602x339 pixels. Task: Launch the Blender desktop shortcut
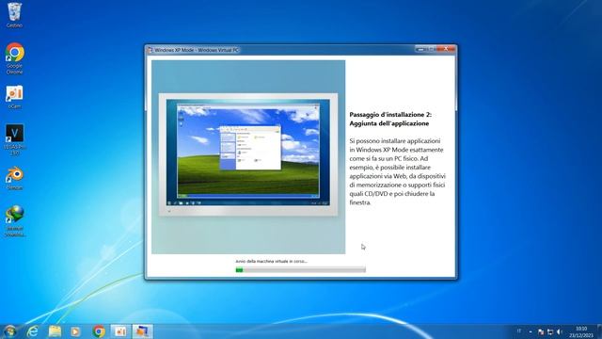[x=14, y=178]
